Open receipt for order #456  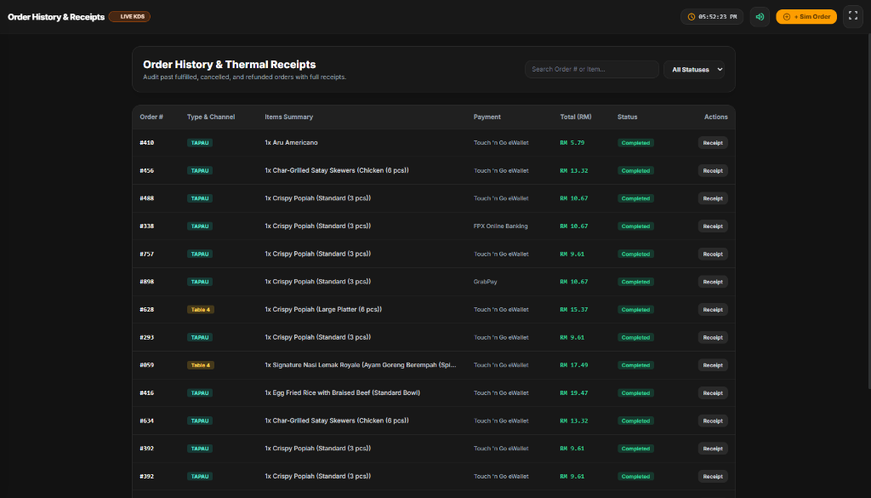713,170
